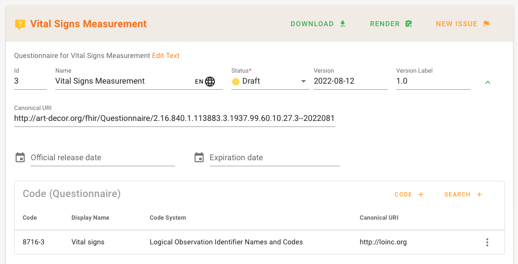Open three-dot menu for Vital signs code
518x264 pixels.
[487, 242]
